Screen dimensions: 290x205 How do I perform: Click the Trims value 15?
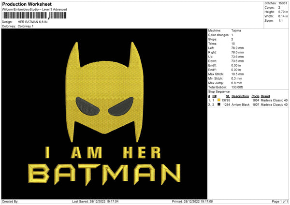[233, 44]
